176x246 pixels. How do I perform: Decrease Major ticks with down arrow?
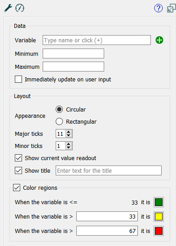68,135
